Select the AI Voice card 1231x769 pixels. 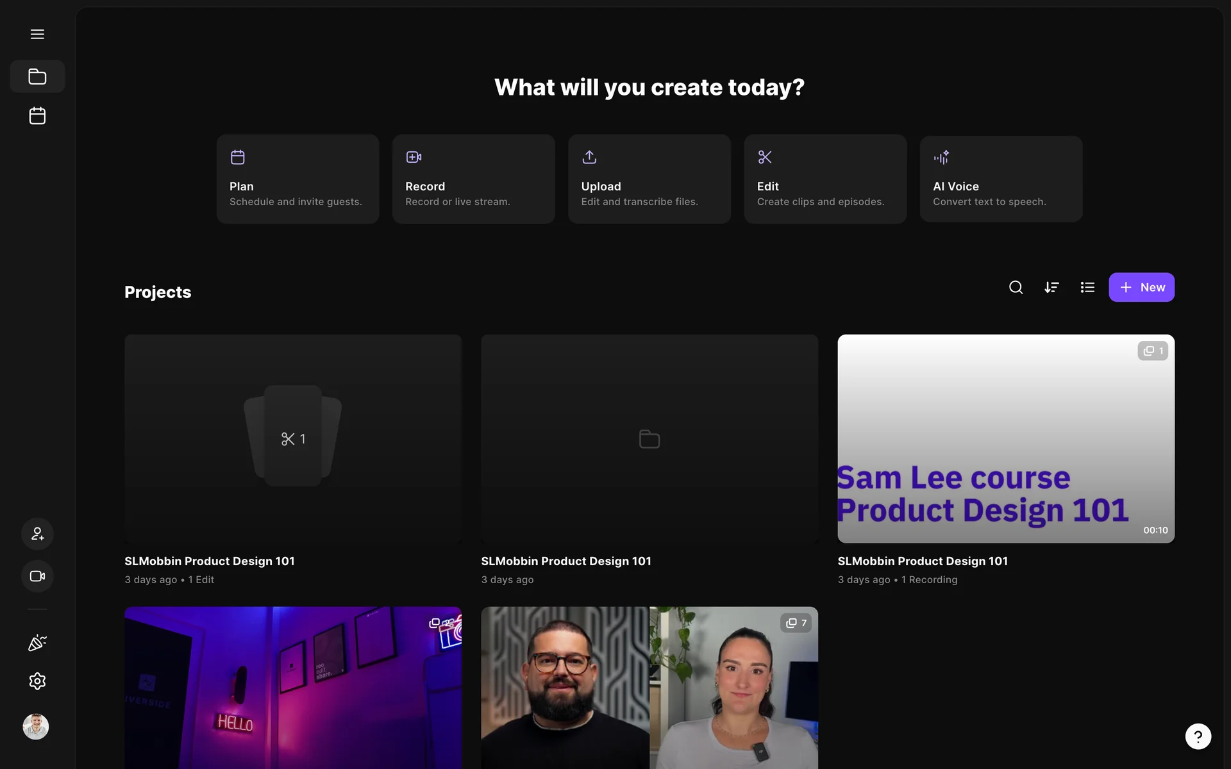[x=1001, y=179]
